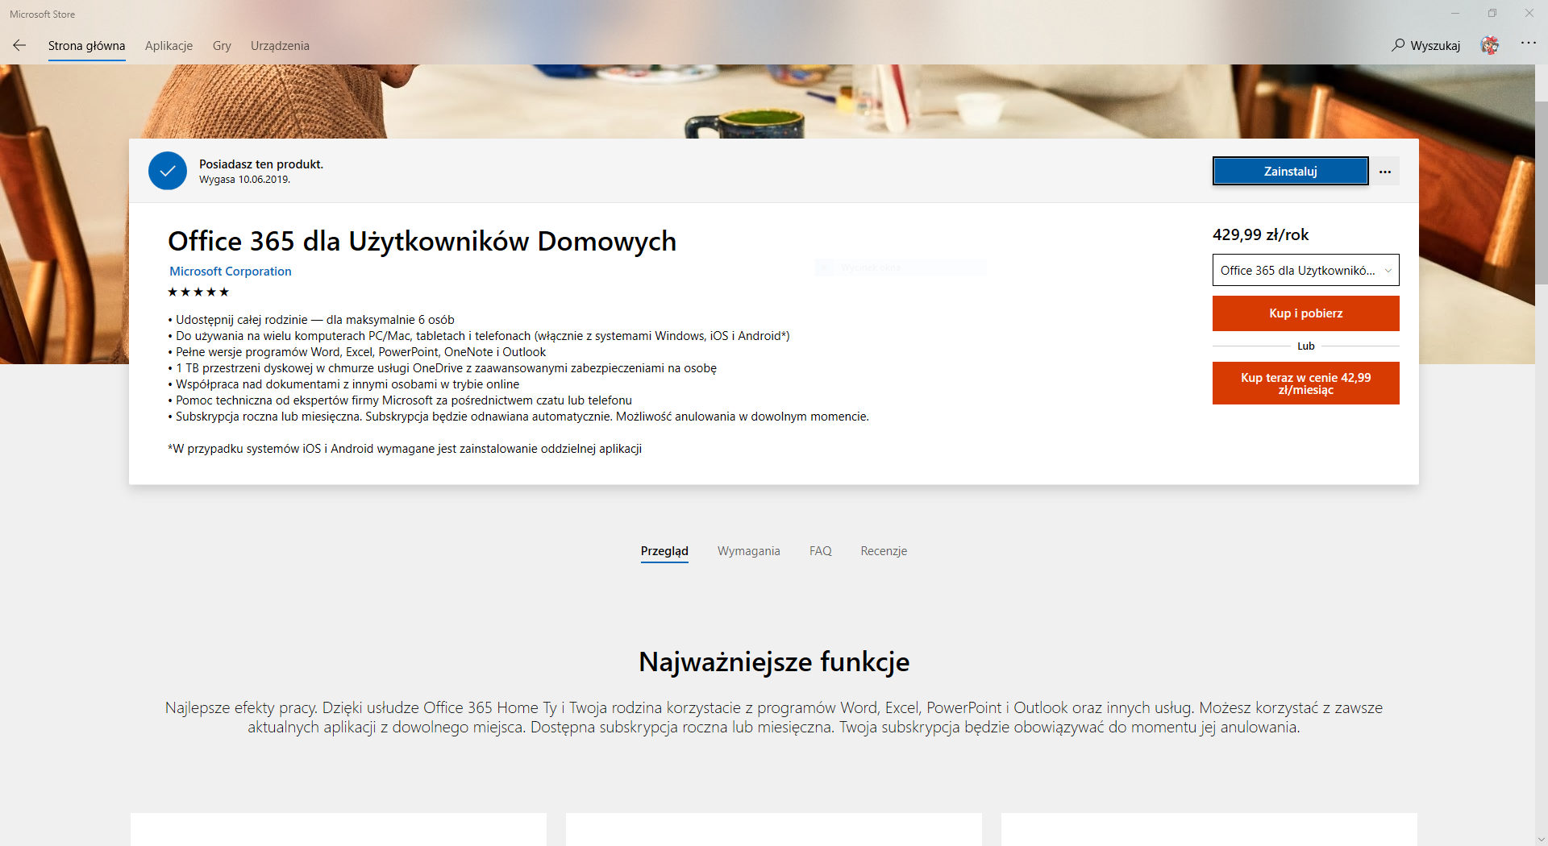The image size is (1548, 846).
Task: Click the Posiadasz ten produkt text
Action: 261,164
